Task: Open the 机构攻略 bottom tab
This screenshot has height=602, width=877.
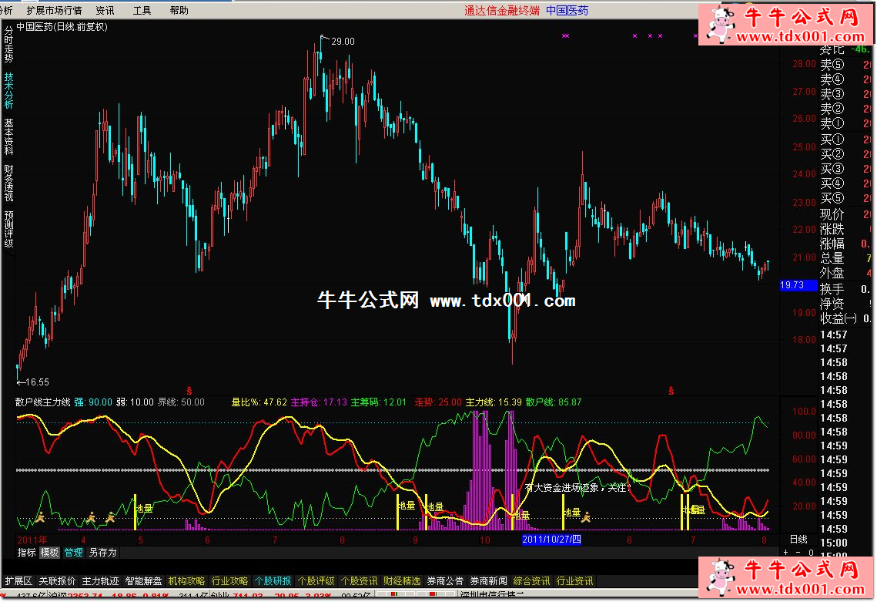Action: [186, 580]
